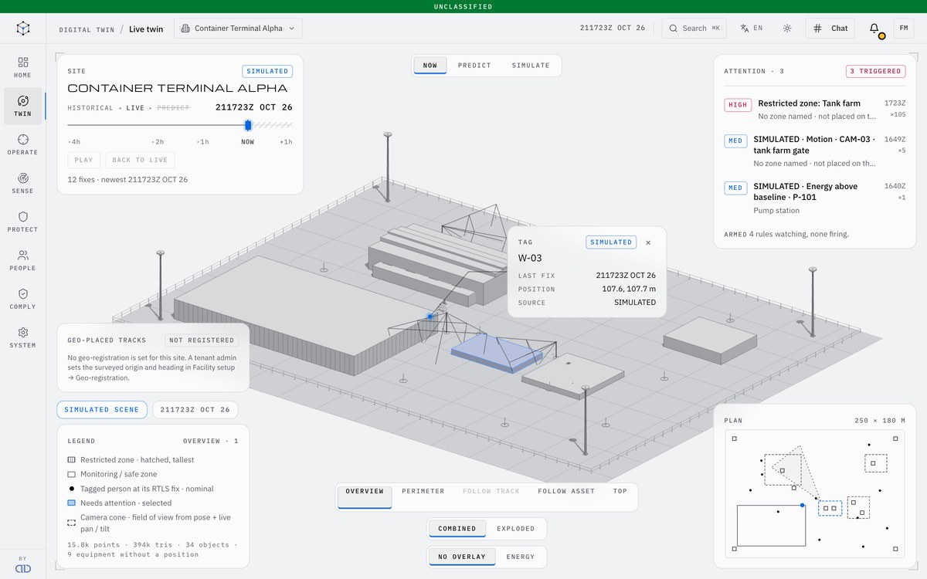
Task: Select EXPLODED view mode
Action: [x=516, y=529]
